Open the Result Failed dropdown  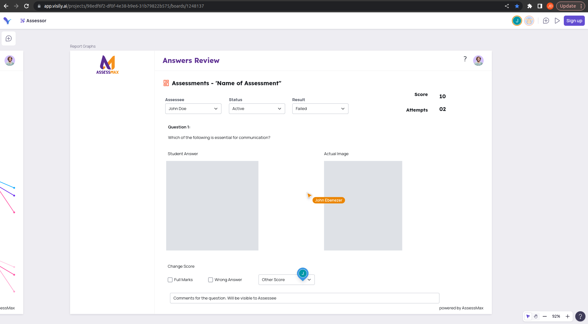tap(320, 109)
